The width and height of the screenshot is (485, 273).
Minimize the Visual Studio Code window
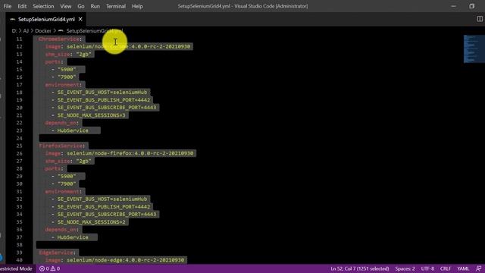point(453,6)
